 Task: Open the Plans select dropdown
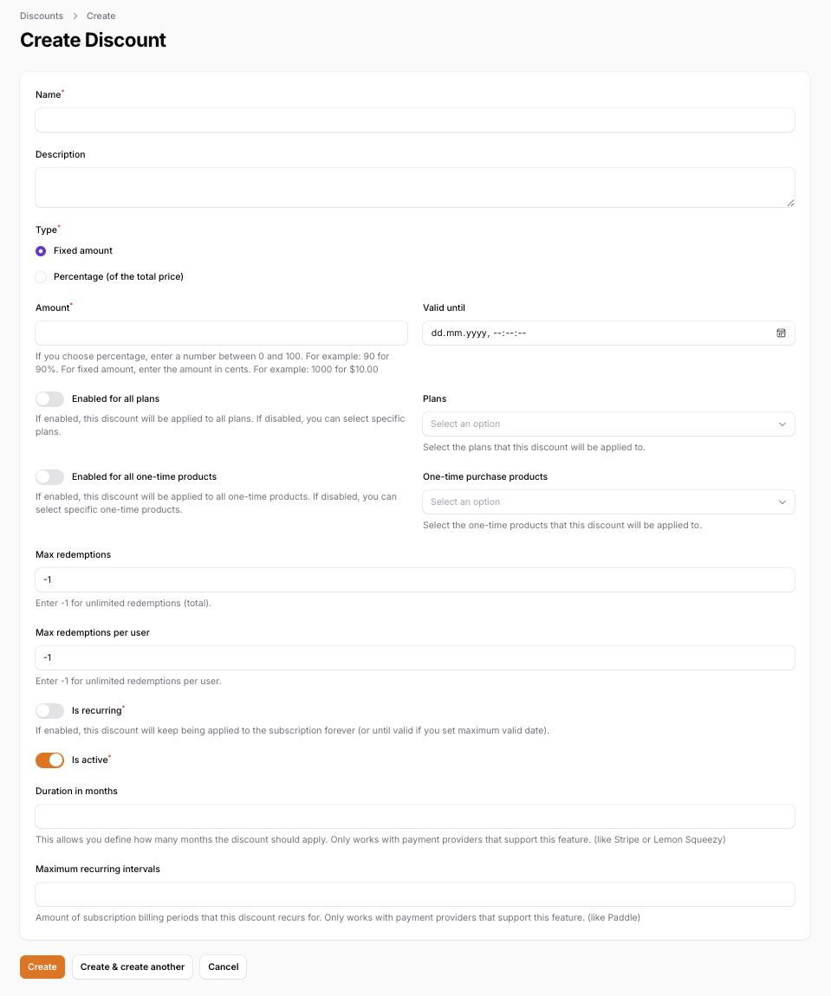click(608, 424)
